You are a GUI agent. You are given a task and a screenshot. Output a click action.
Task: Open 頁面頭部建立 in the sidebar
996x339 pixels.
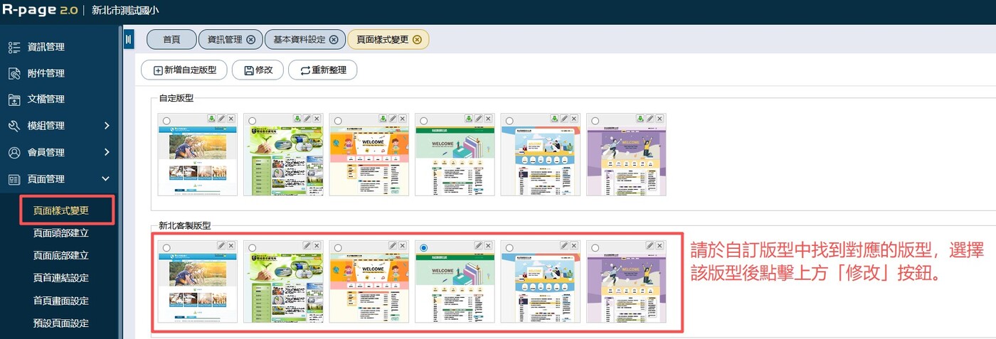[61, 232]
